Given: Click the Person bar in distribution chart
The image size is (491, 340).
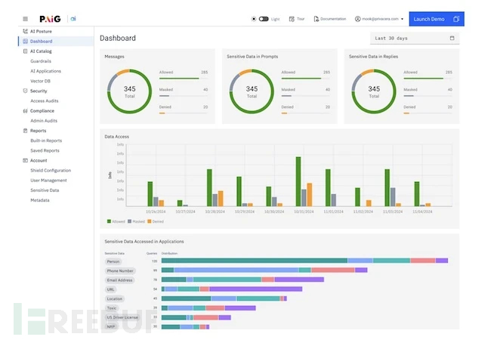Looking at the screenshot, I should click(x=254, y=261).
